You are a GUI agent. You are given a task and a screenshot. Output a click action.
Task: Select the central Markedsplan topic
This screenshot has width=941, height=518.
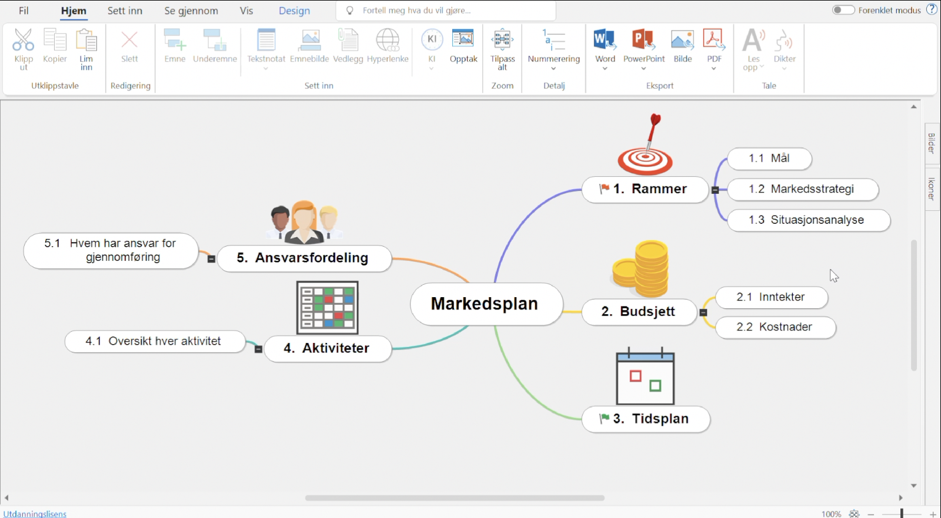[485, 304]
